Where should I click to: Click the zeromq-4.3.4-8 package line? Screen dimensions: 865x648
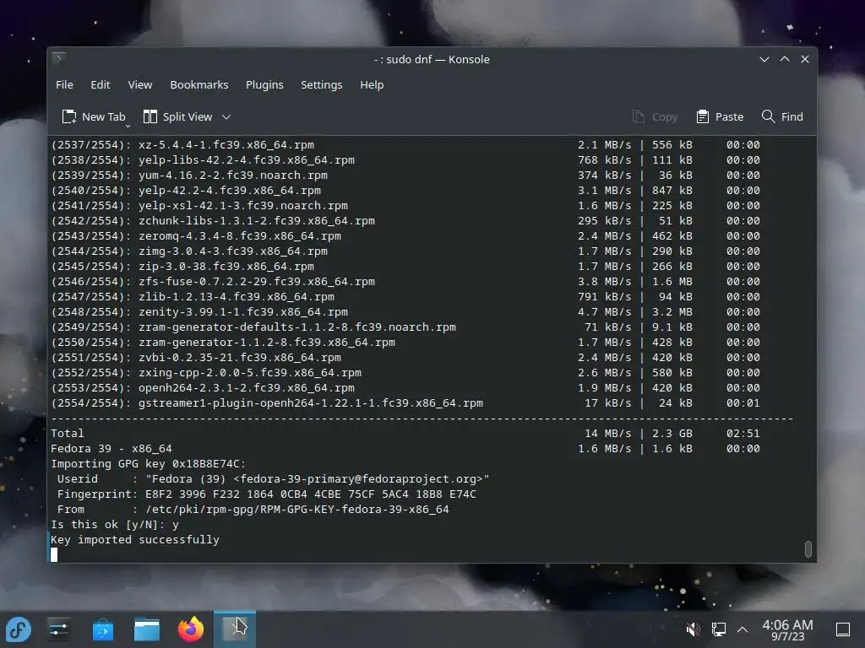pos(405,236)
